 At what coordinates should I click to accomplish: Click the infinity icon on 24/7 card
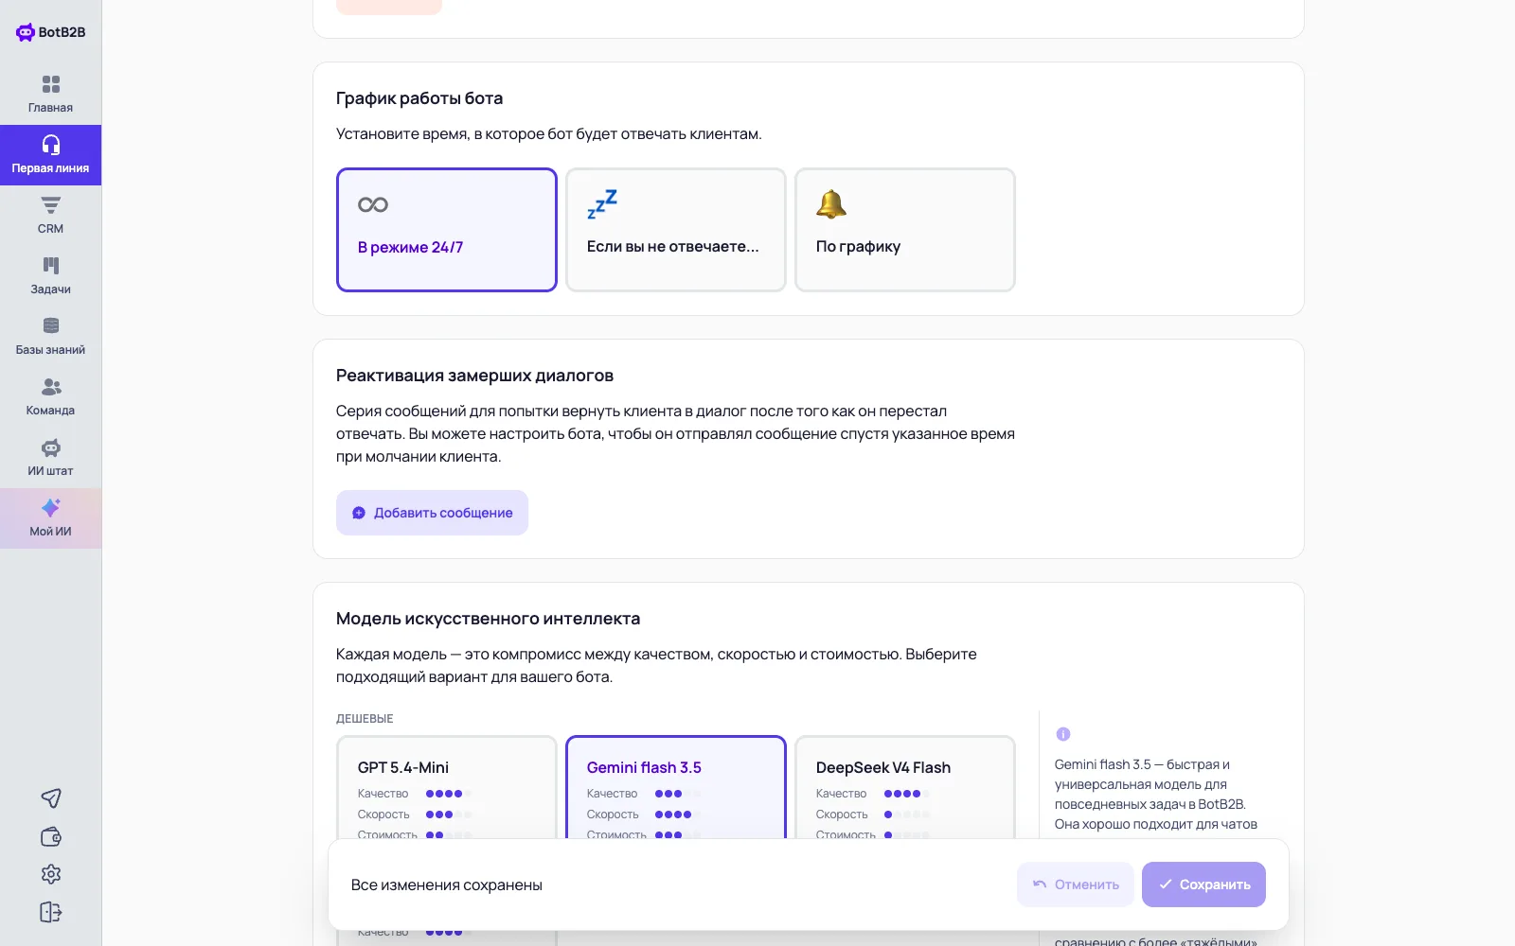point(373,204)
